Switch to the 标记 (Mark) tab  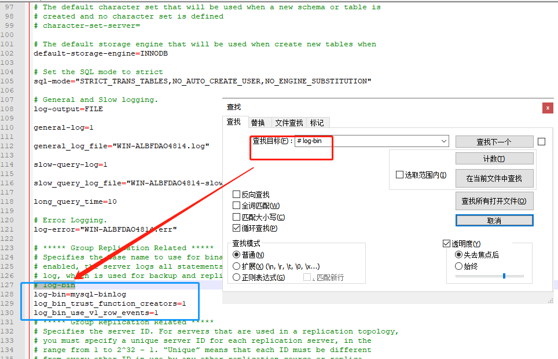point(317,122)
